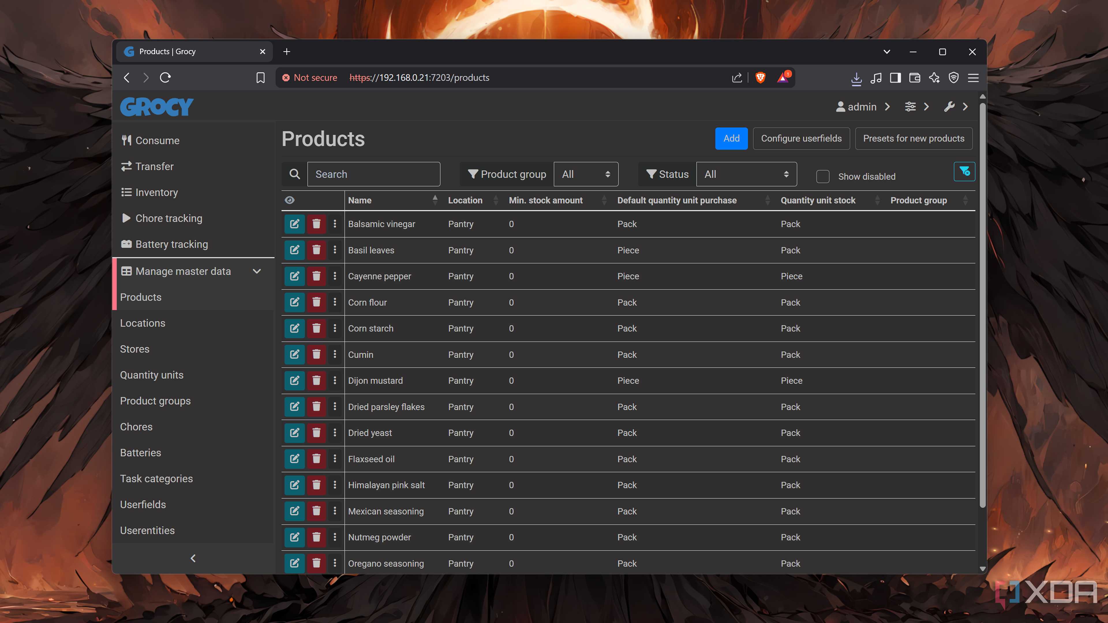Toggle table column visibility eye icon
This screenshot has width=1108, height=623.
[x=289, y=200]
